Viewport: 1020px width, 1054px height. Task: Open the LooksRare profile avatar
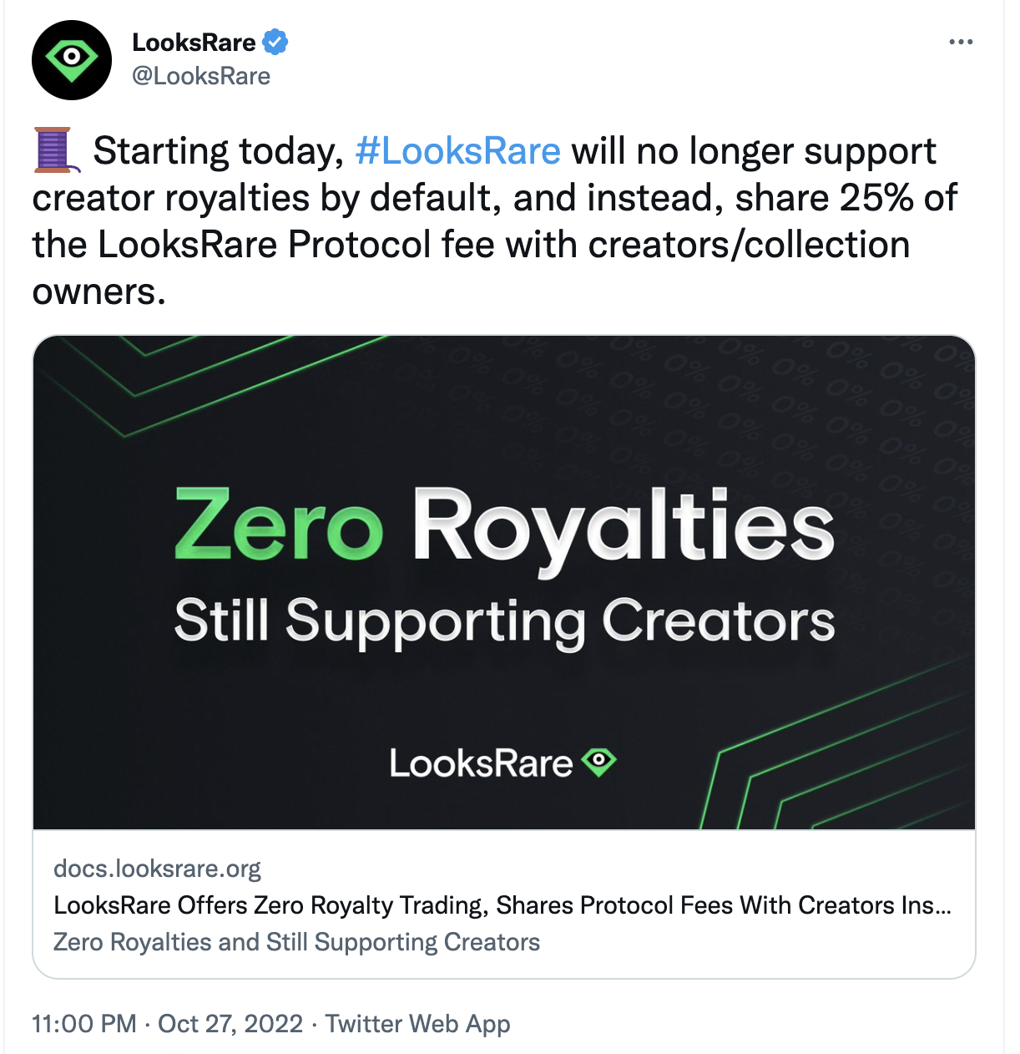(72, 60)
